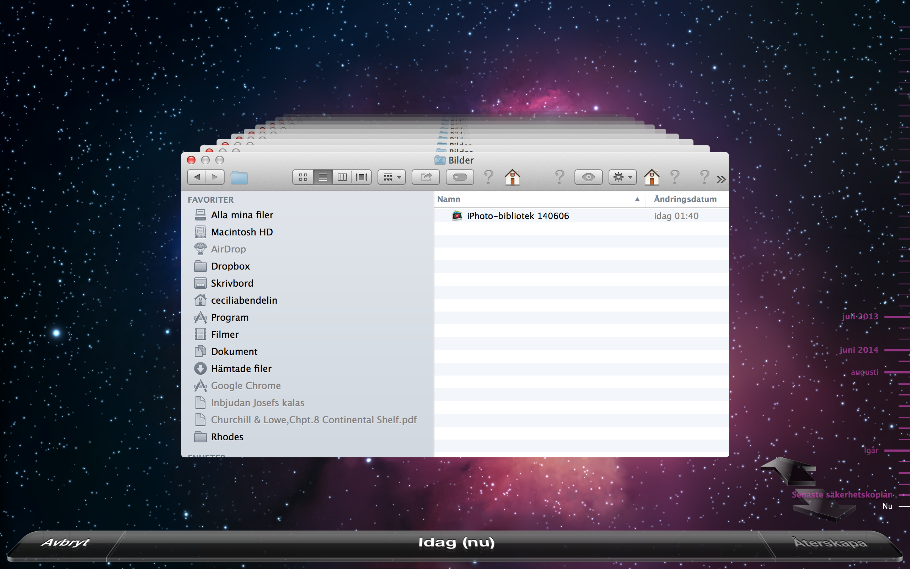Jump to juni 2014 on timeline
Viewport: 910px width, 569px height.
(x=859, y=350)
